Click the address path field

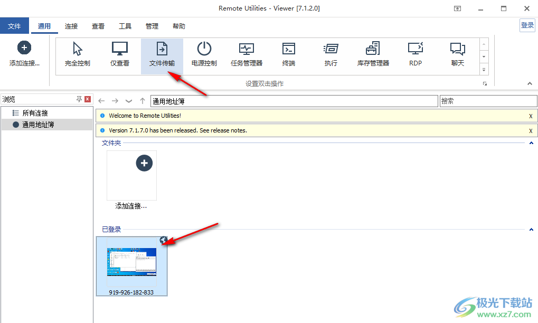(x=294, y=101)
